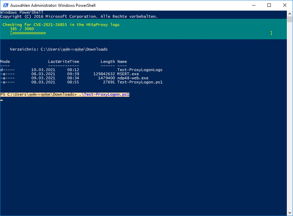Click the progress counter '385 / 3060'
Screen dimensions: 293x216
(22, 29)
